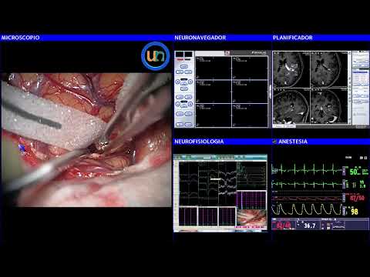Image resolution: width=370 pixels, height=277 pixels.
Task: Click bottom-left pill button in neuronavigator sidebar
Action: [180, 125]
